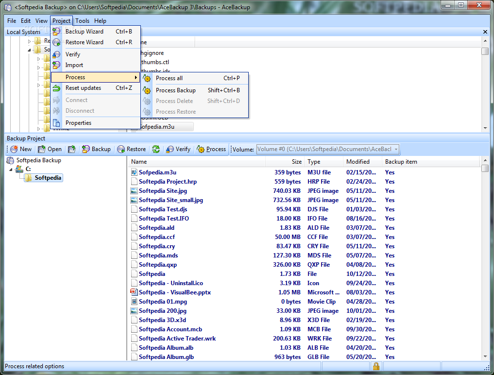
Task: Select Softepdia.cry file name
Action: [157, 246]
